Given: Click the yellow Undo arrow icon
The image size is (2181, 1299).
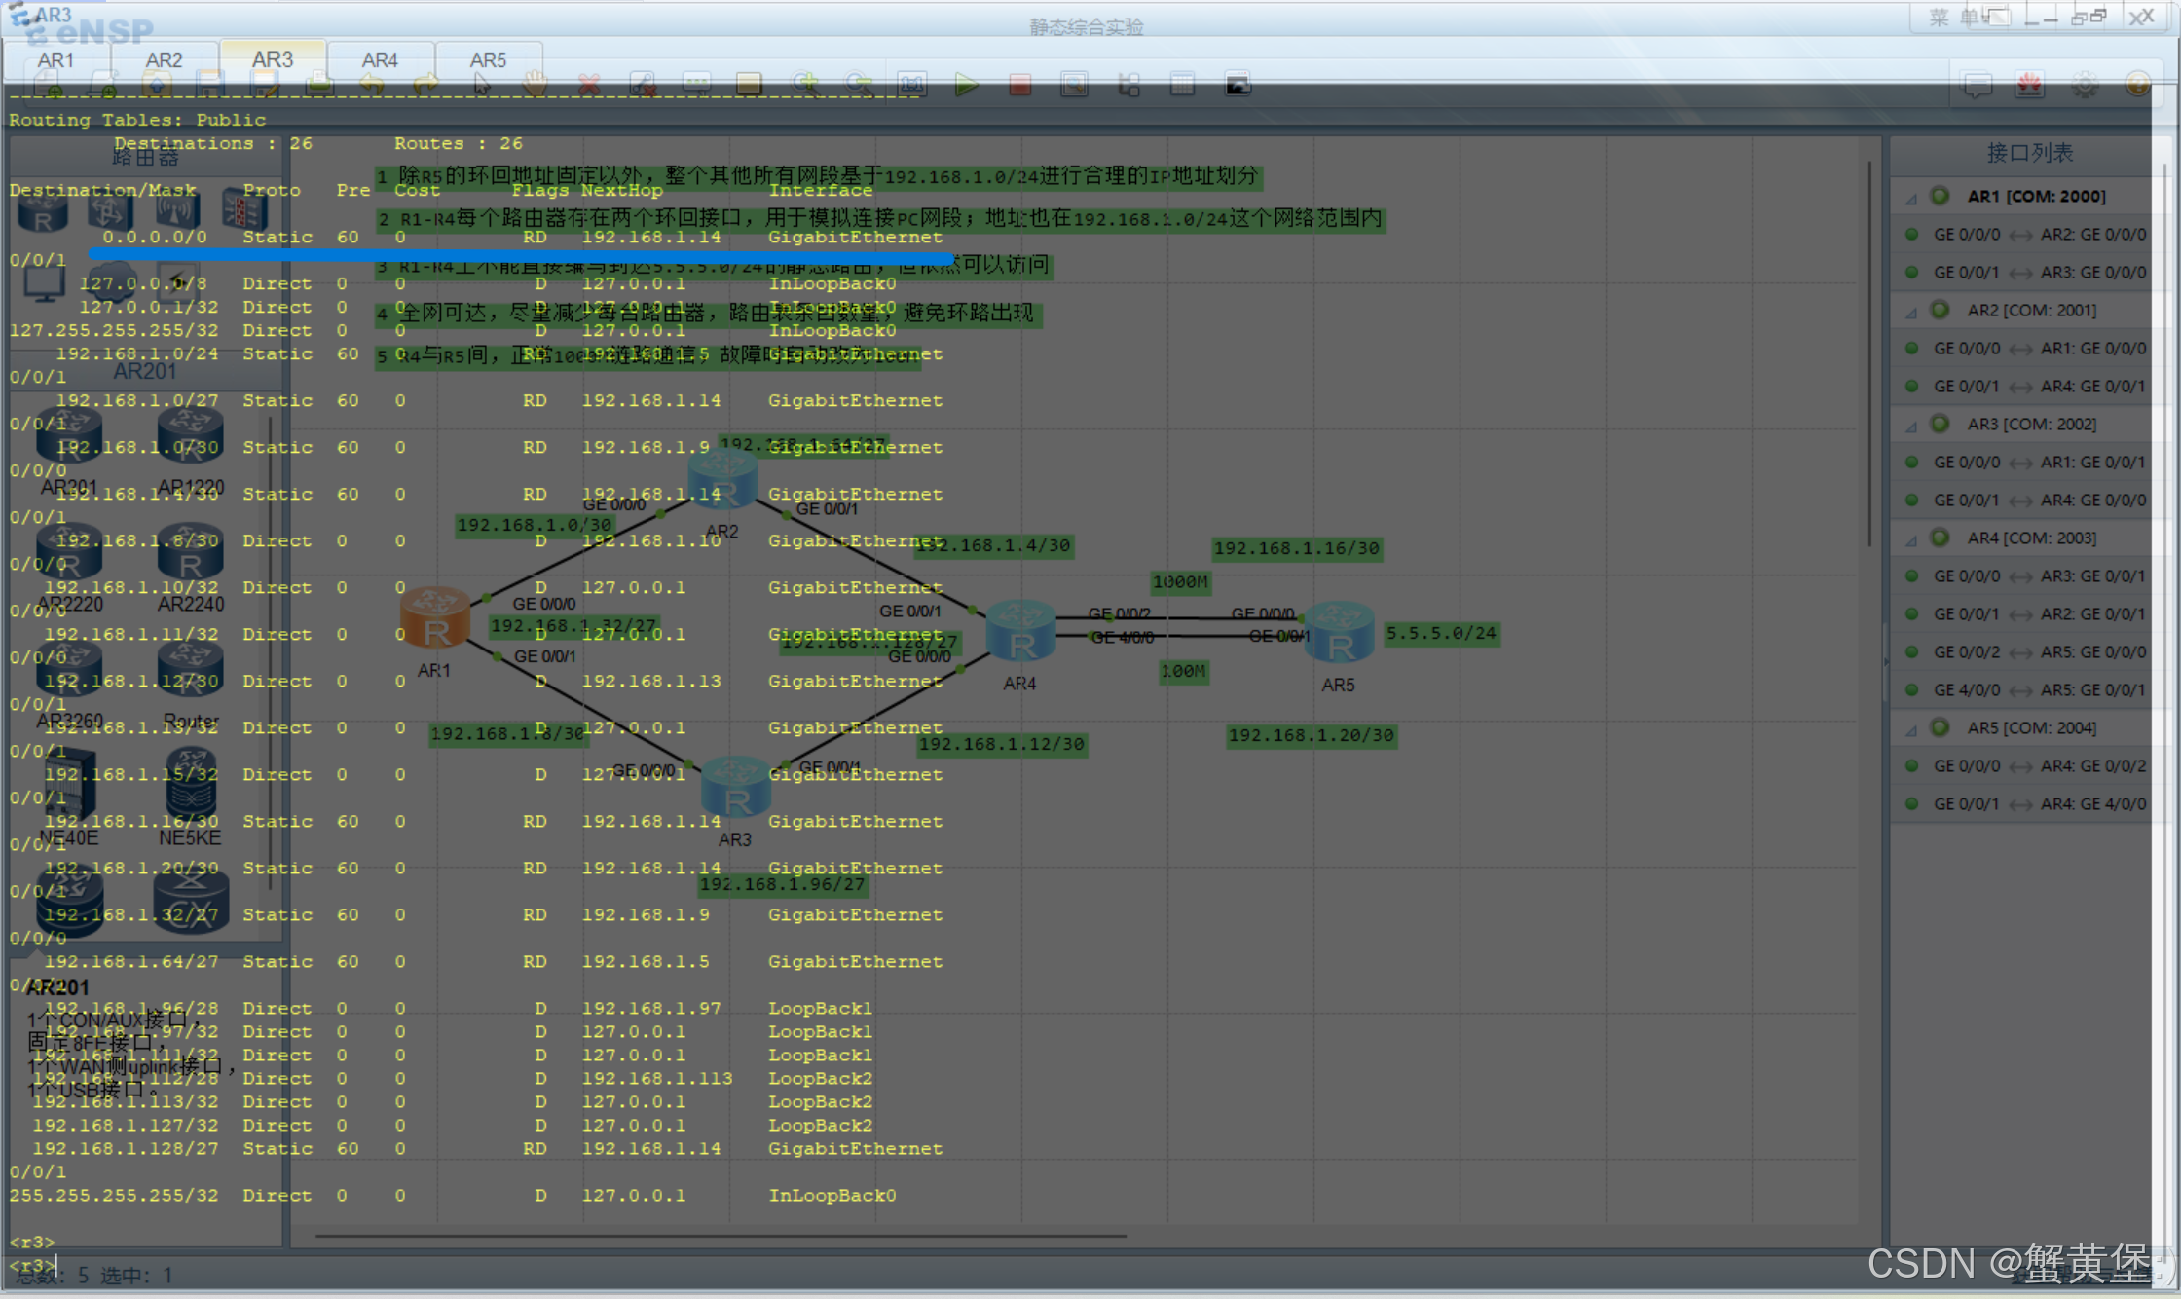Looking at the screenshot, I should pyautogui.click(x=372, y=86).
